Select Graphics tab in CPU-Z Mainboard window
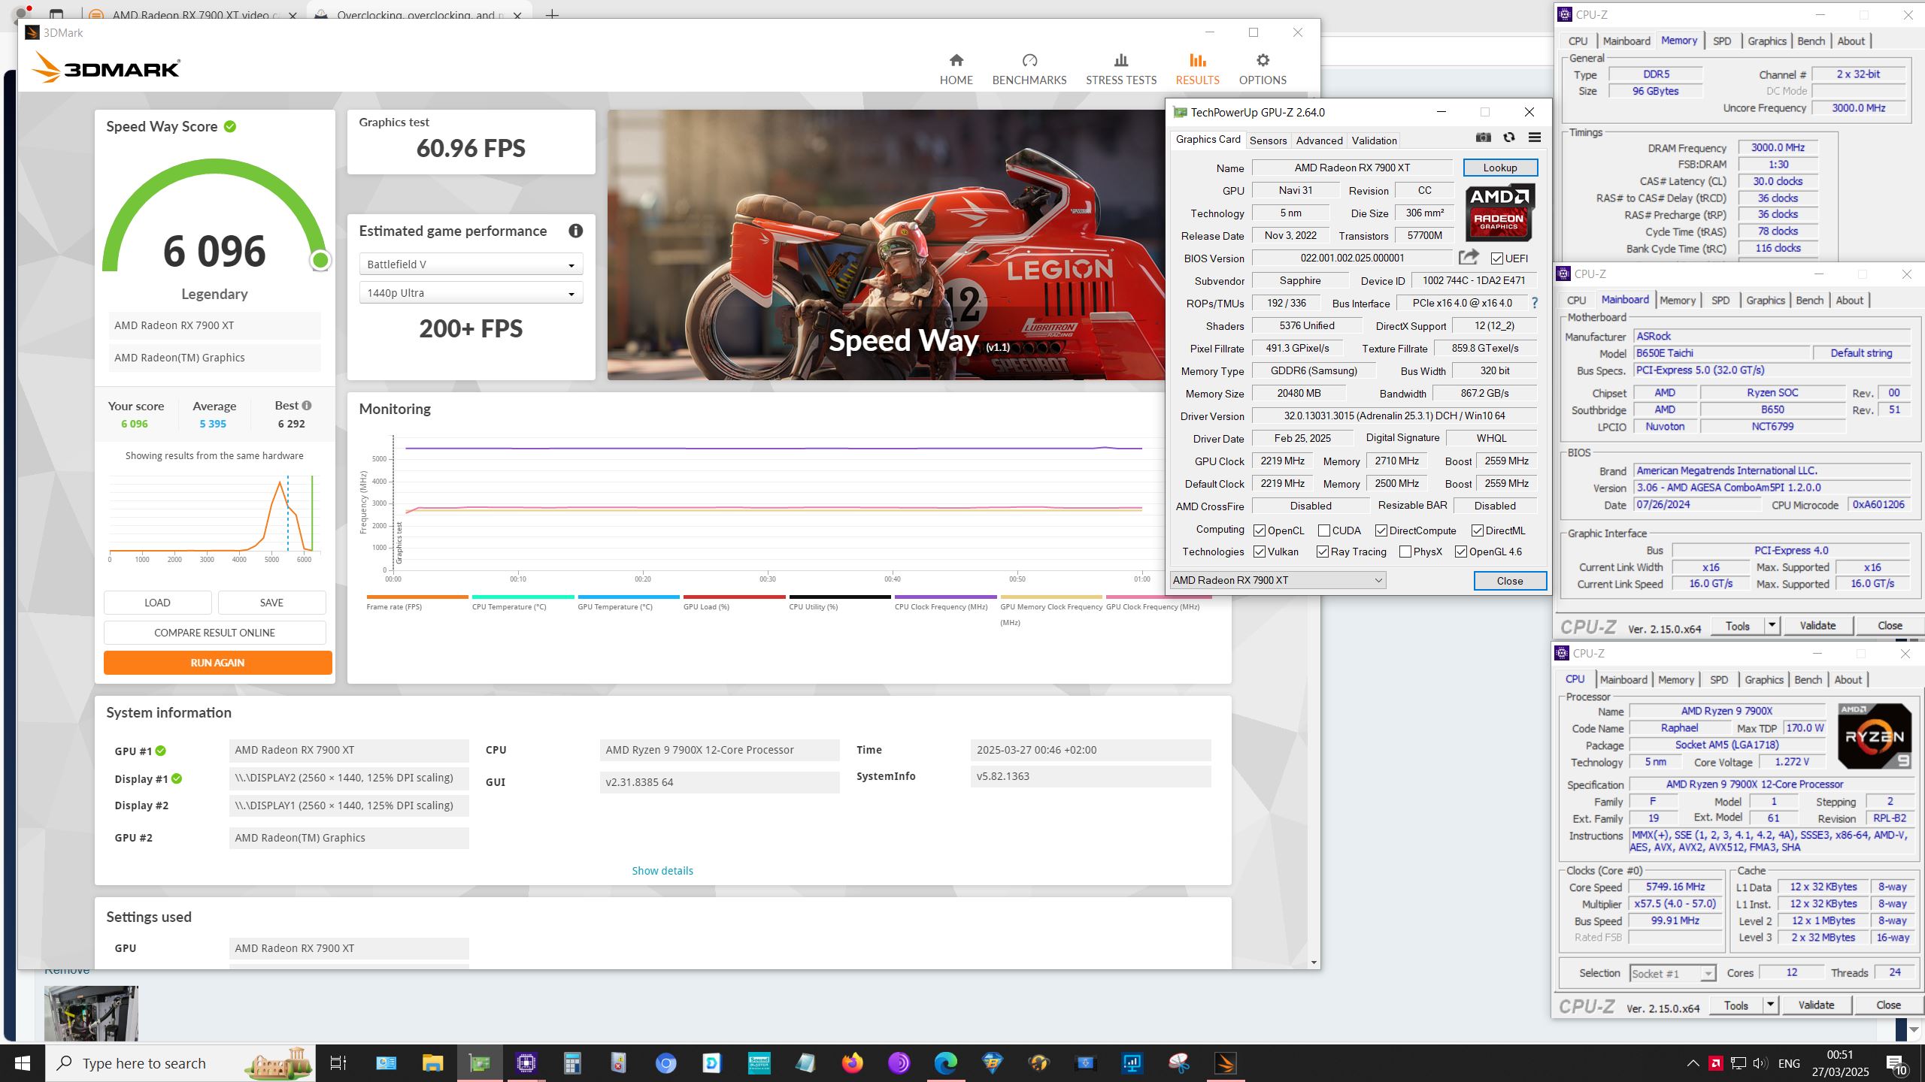This screenshot has width=1925, height=1082. tap(1765, 301)
